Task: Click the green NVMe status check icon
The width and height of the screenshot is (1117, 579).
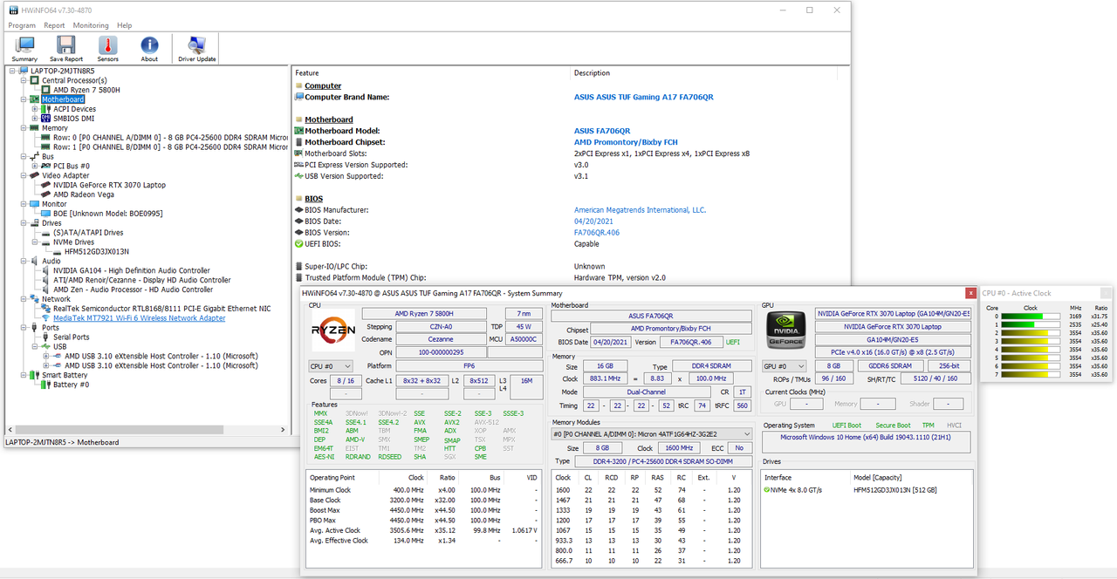Action: (767, 490)
